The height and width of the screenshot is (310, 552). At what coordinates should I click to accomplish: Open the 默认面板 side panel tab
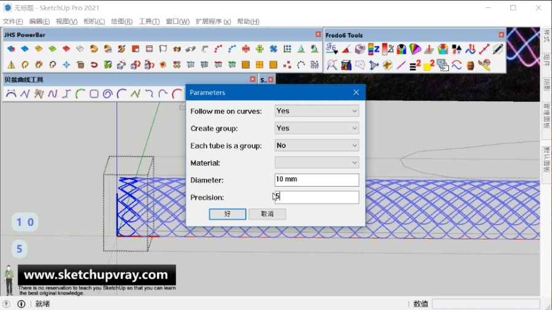546,159
